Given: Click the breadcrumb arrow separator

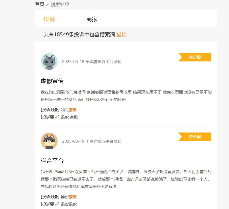Looking at the screenshot, I should (x=48, y=5).
